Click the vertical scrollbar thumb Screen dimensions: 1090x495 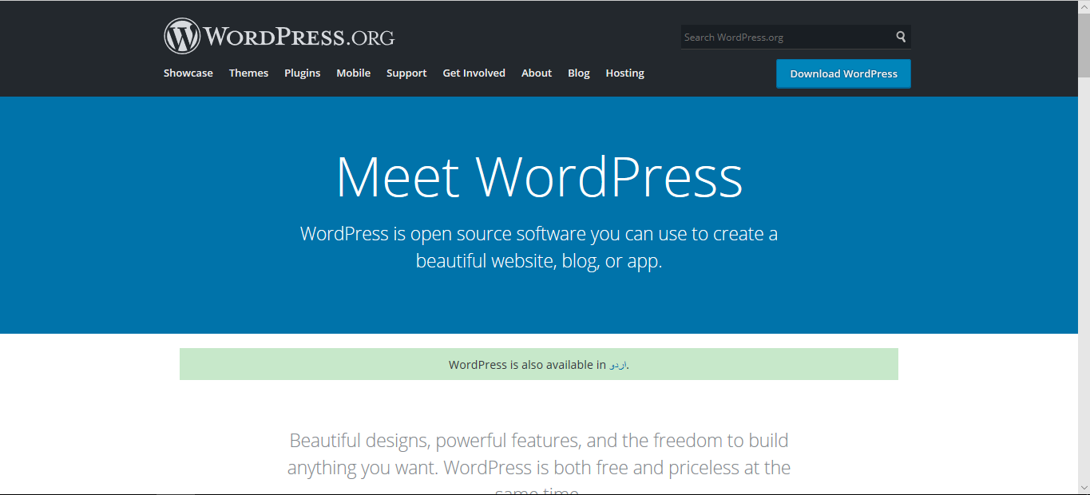pyautogui.click(x=1084, y=45)
